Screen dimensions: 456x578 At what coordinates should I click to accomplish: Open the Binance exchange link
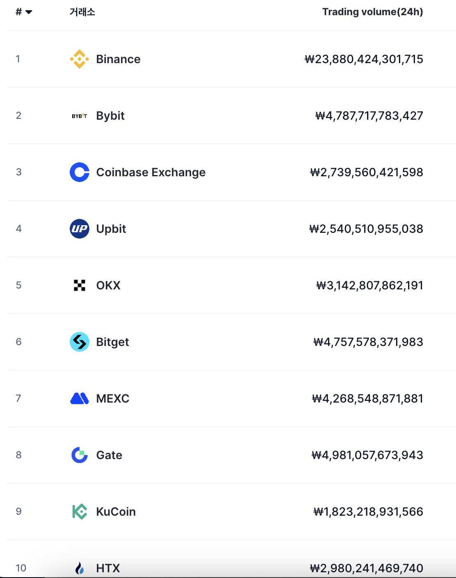click(x=118, y=59)
